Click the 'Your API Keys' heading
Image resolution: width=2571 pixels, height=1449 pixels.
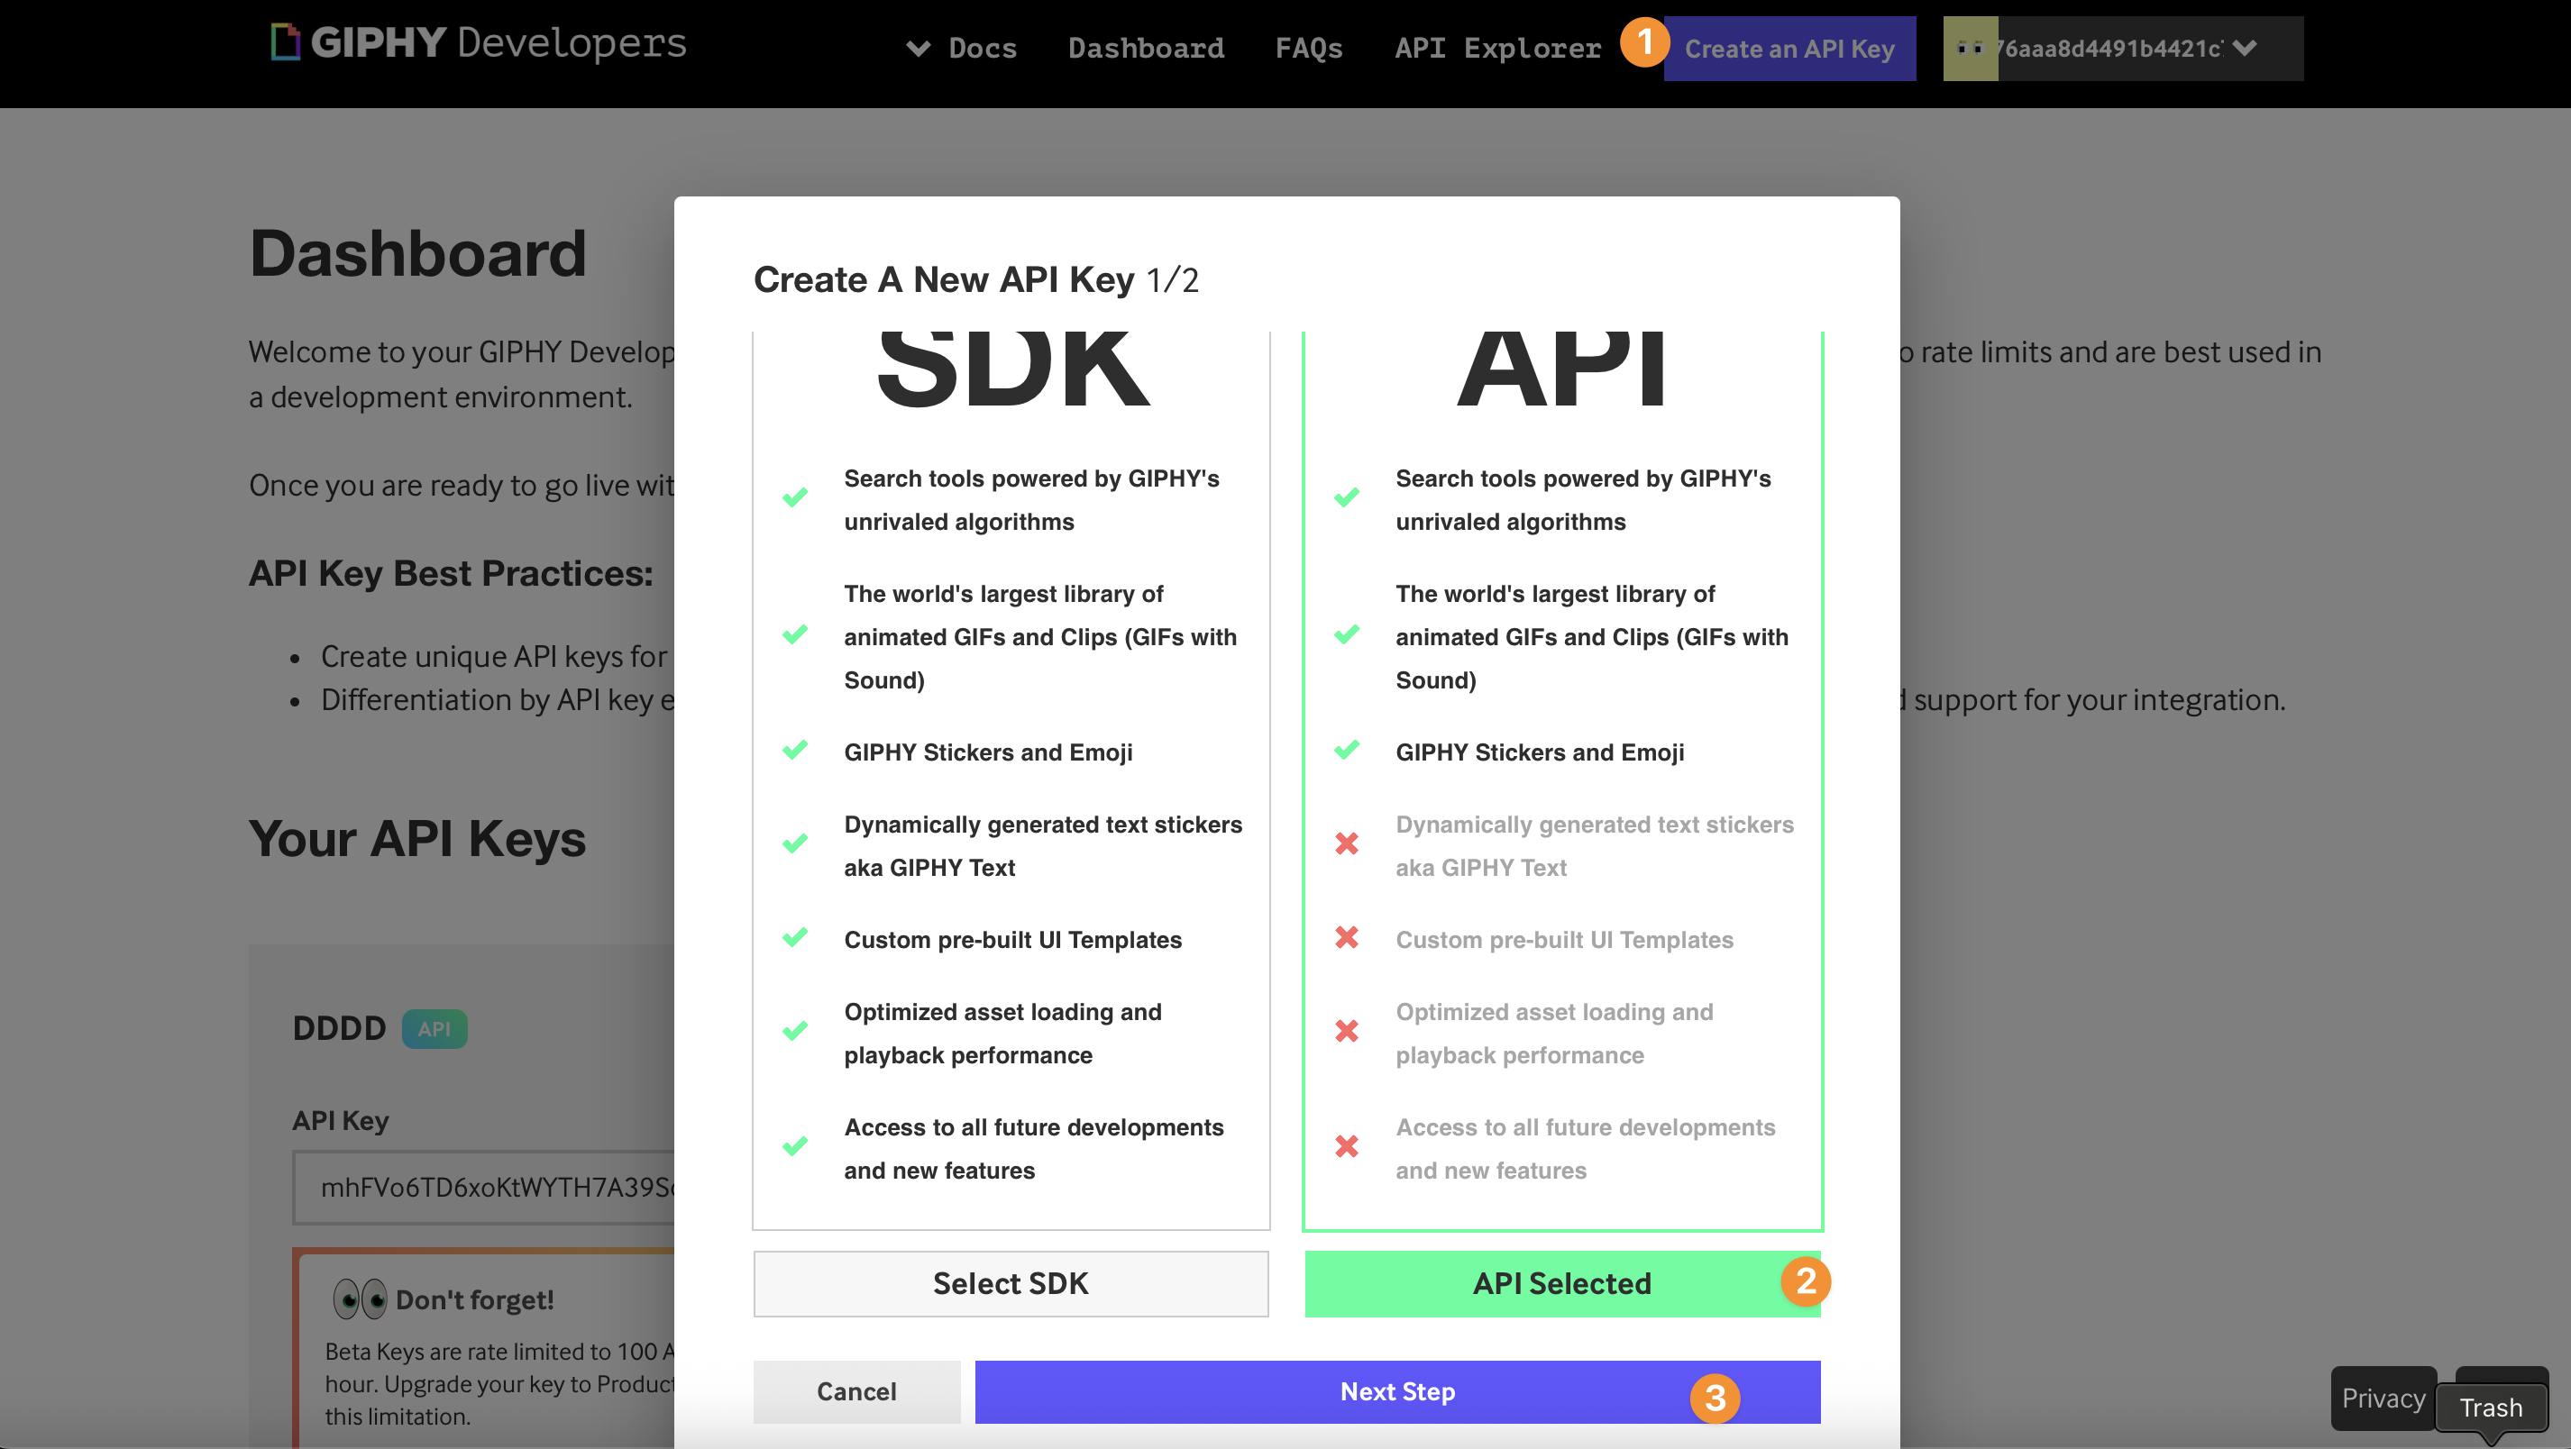(x=417, y=838)
